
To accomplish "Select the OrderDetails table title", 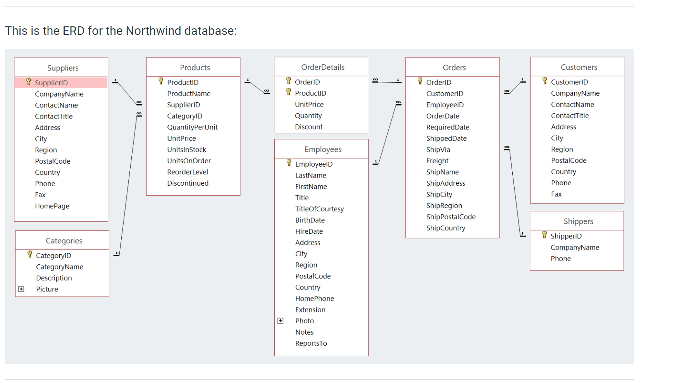I will tap(323, 67).
